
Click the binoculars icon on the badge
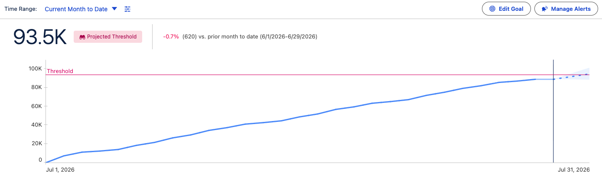[x=82, y=37]
